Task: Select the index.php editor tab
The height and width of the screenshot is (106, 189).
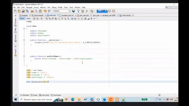Action: pos(53,16)
